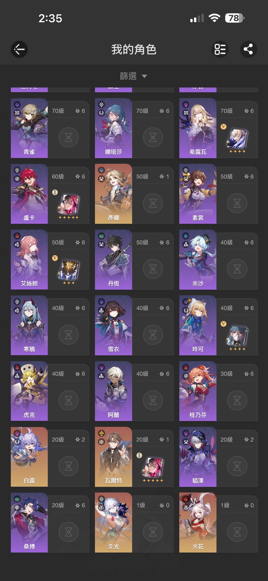Image resolution: width=268 pixels, height=581 pixels.
Task: Tap empty light cone slot for 青雀
Action: click(69, 137)
